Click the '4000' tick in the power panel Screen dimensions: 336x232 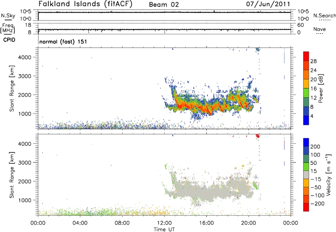point(24,57)
